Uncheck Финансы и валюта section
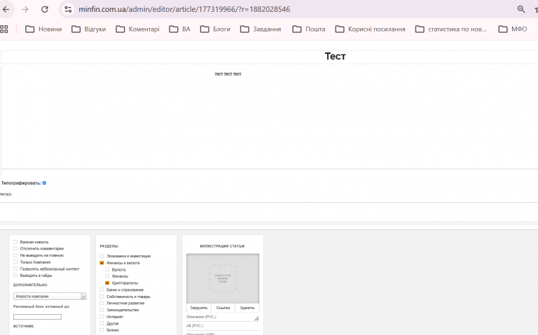The height and width of the screenshot is (335, 538). pyautogui.click(x=102, y=263)
